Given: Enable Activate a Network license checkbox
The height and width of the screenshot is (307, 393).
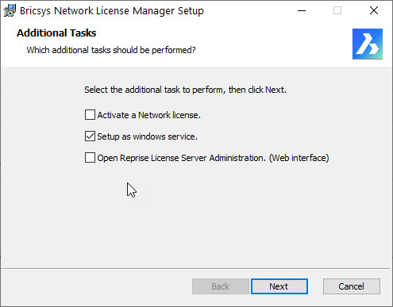Looking at the screenshot, I should tap(90, 115).
